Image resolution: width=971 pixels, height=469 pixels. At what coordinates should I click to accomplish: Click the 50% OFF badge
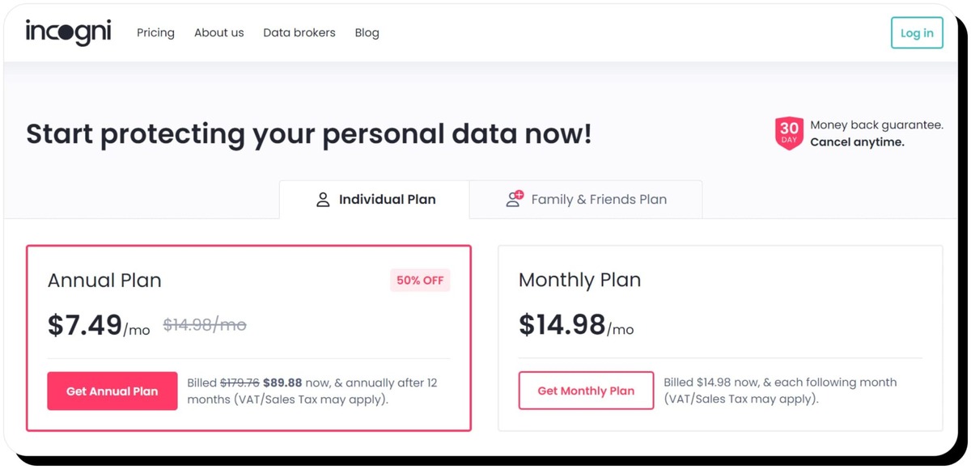419,281
